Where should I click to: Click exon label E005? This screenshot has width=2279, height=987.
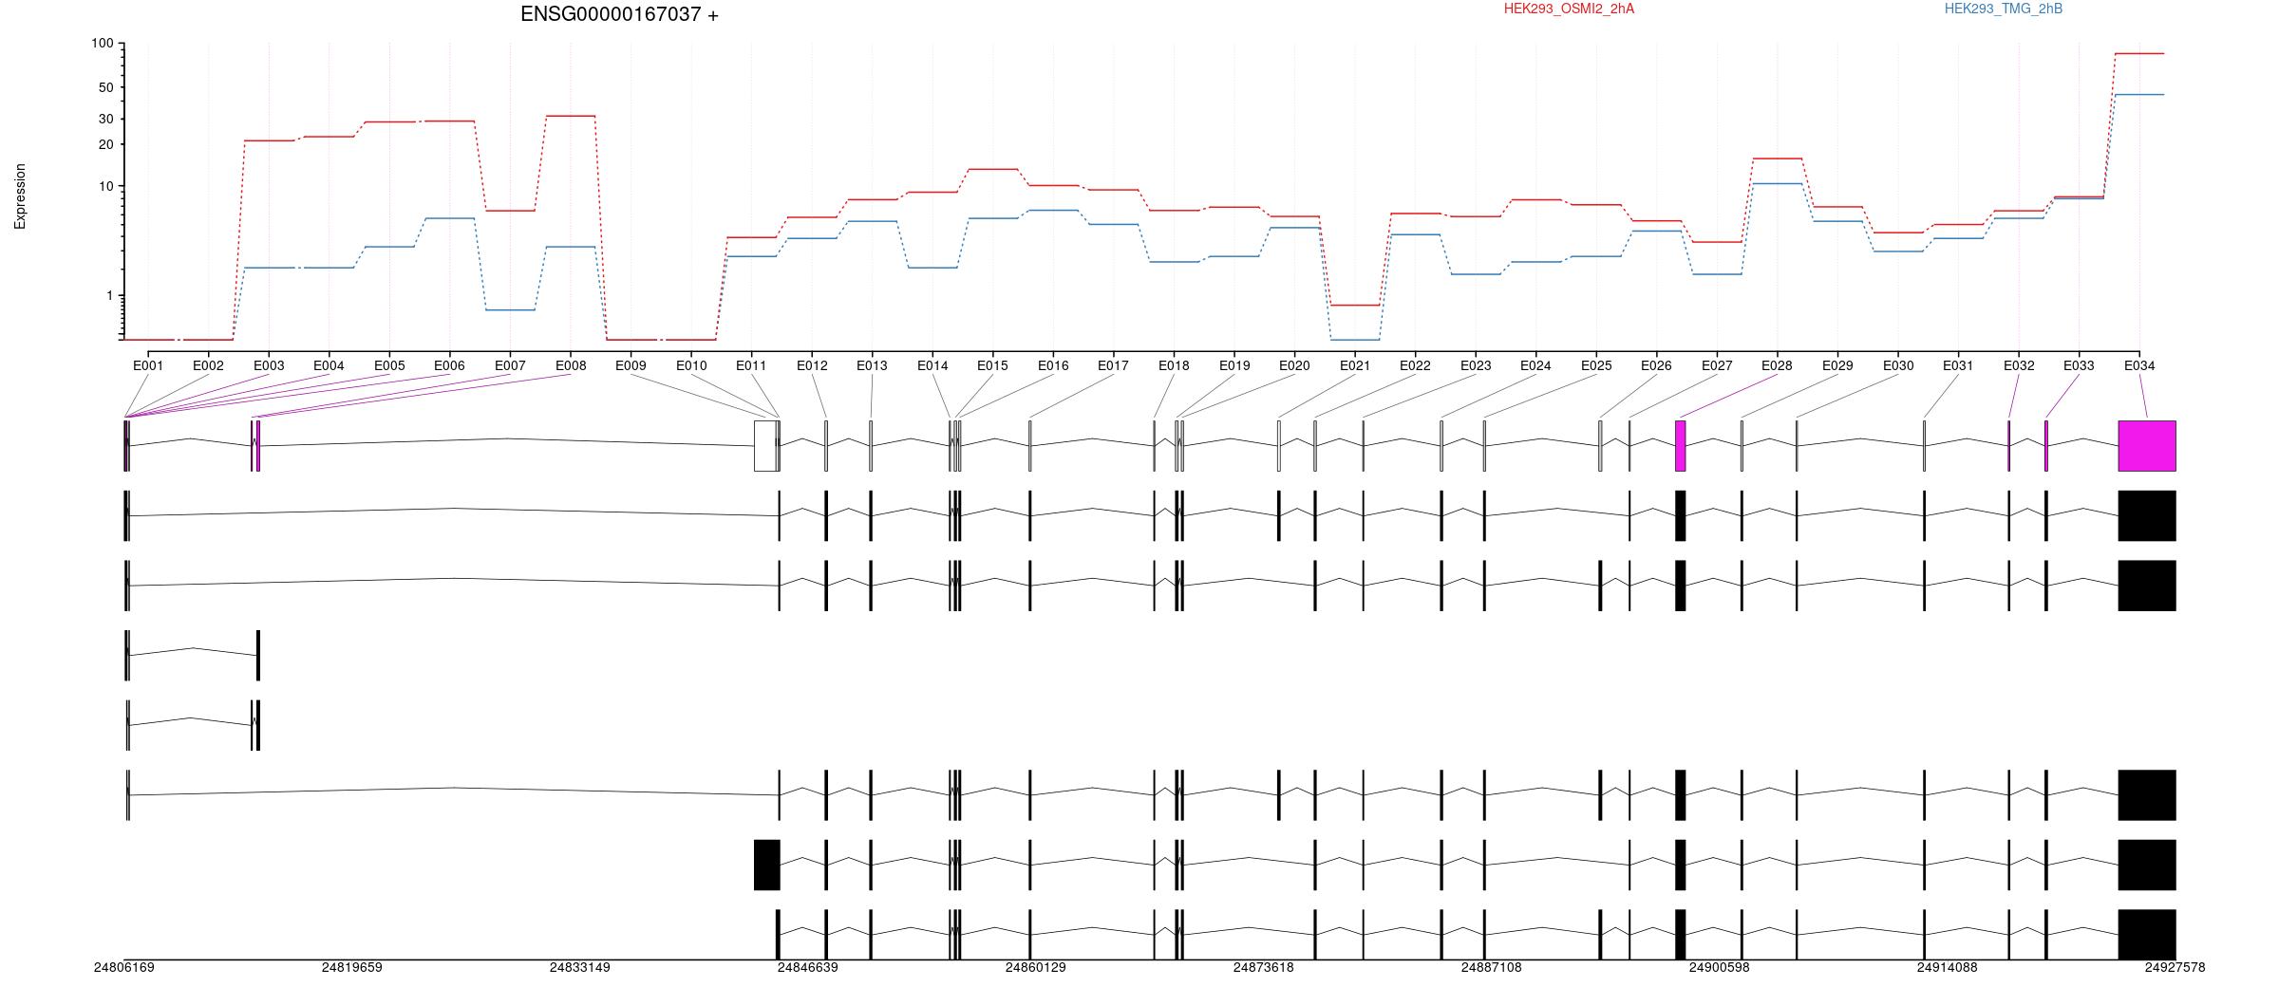click(x=389, y=365)
